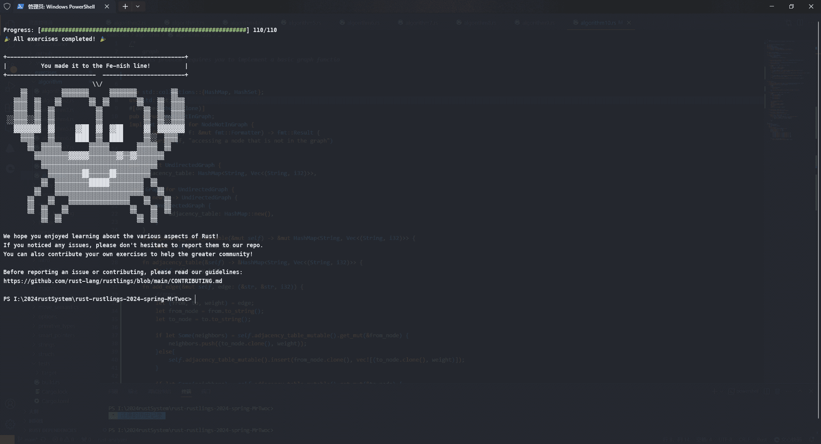Open a new terminal tab
Screen dimensions: 821x444
[x=125, y=6]
